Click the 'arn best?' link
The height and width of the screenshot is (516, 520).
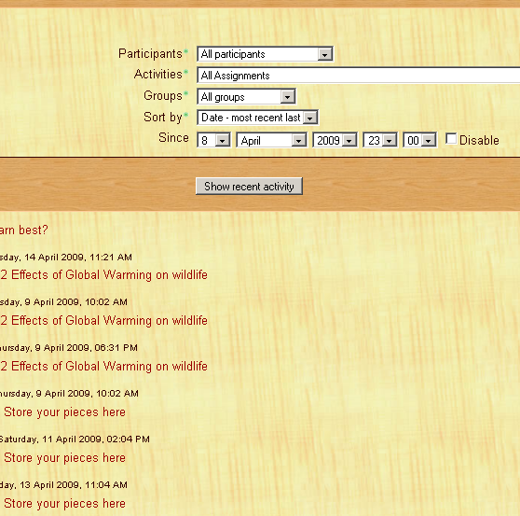click(24, 230)
